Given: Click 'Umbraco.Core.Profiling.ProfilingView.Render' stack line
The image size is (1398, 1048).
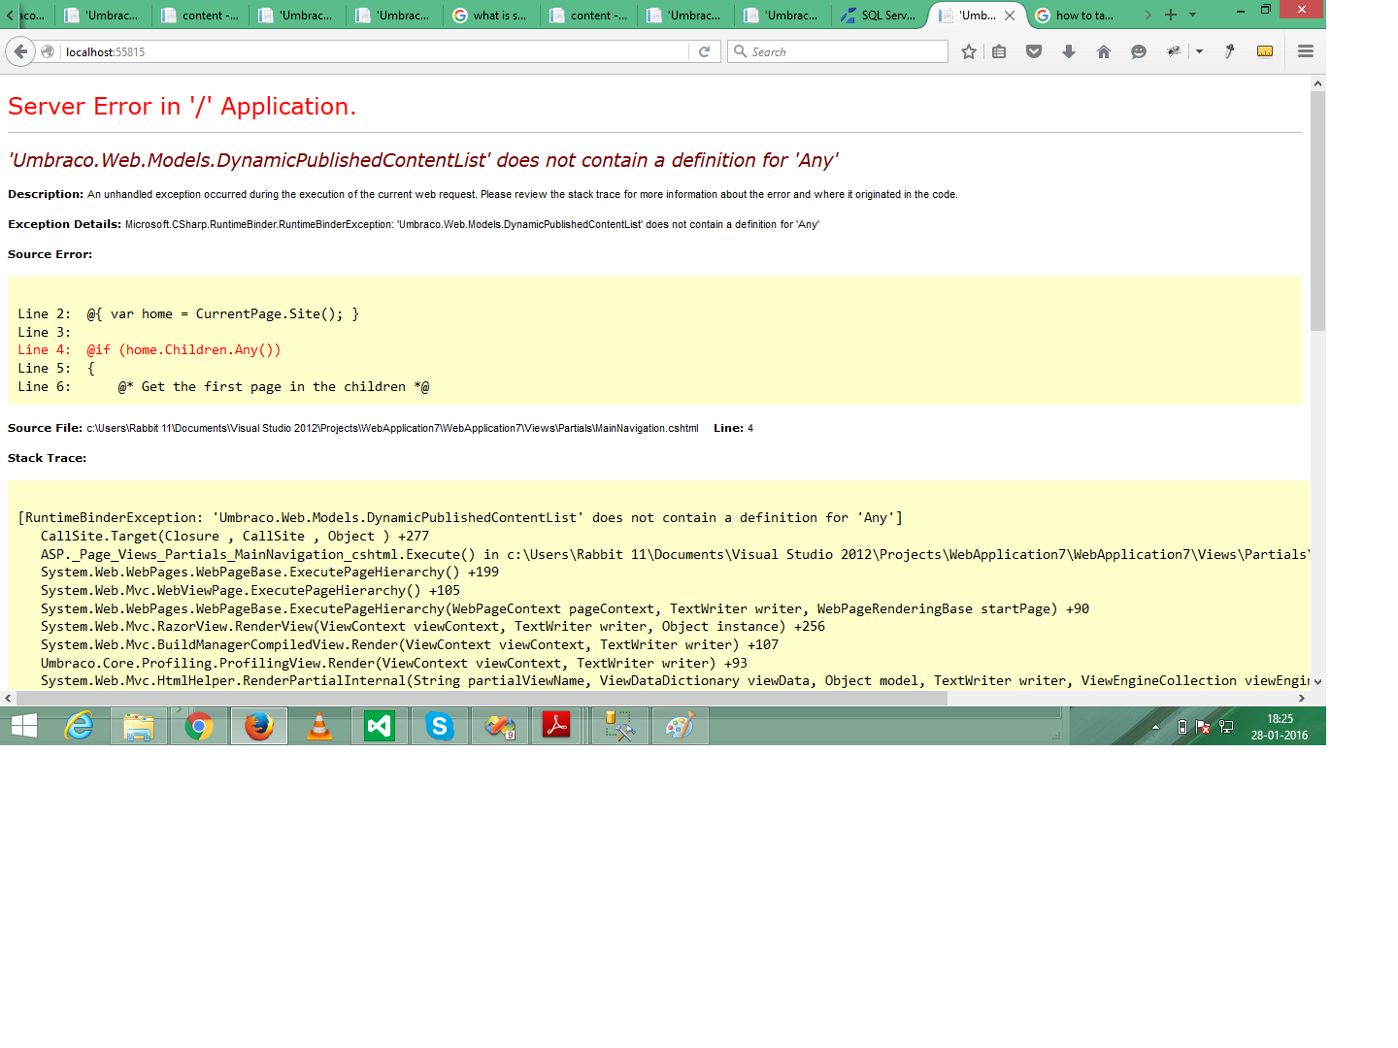Looking at the screenshot, I should tap(393, 664).
